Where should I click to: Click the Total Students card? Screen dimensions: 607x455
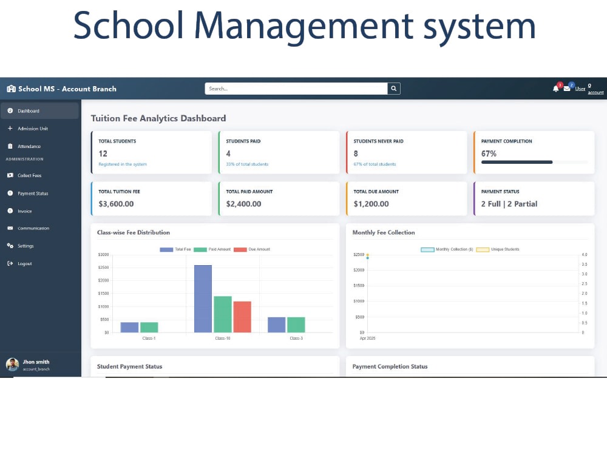coord(151,152)
